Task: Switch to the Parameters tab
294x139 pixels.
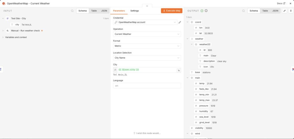Action: pyautogui.click(x=119, y=11)
